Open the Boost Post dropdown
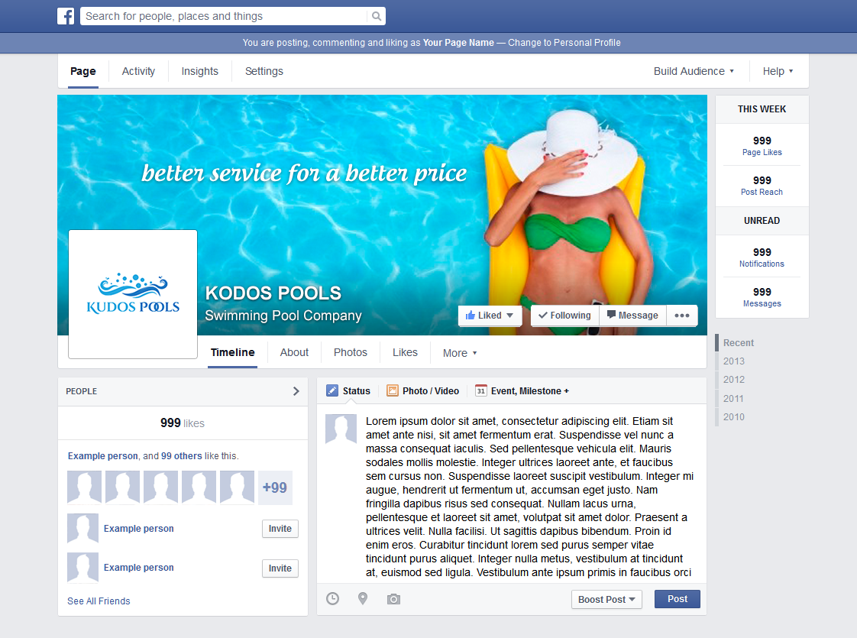The image size is (857, 638). (606, 599)
